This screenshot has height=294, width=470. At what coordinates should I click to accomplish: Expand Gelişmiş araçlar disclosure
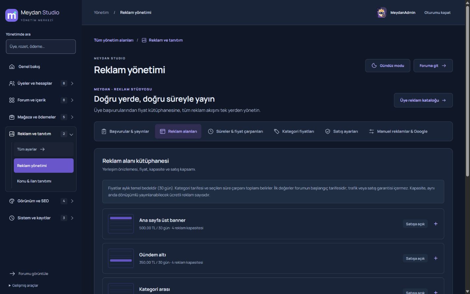[x=23, y=285]
